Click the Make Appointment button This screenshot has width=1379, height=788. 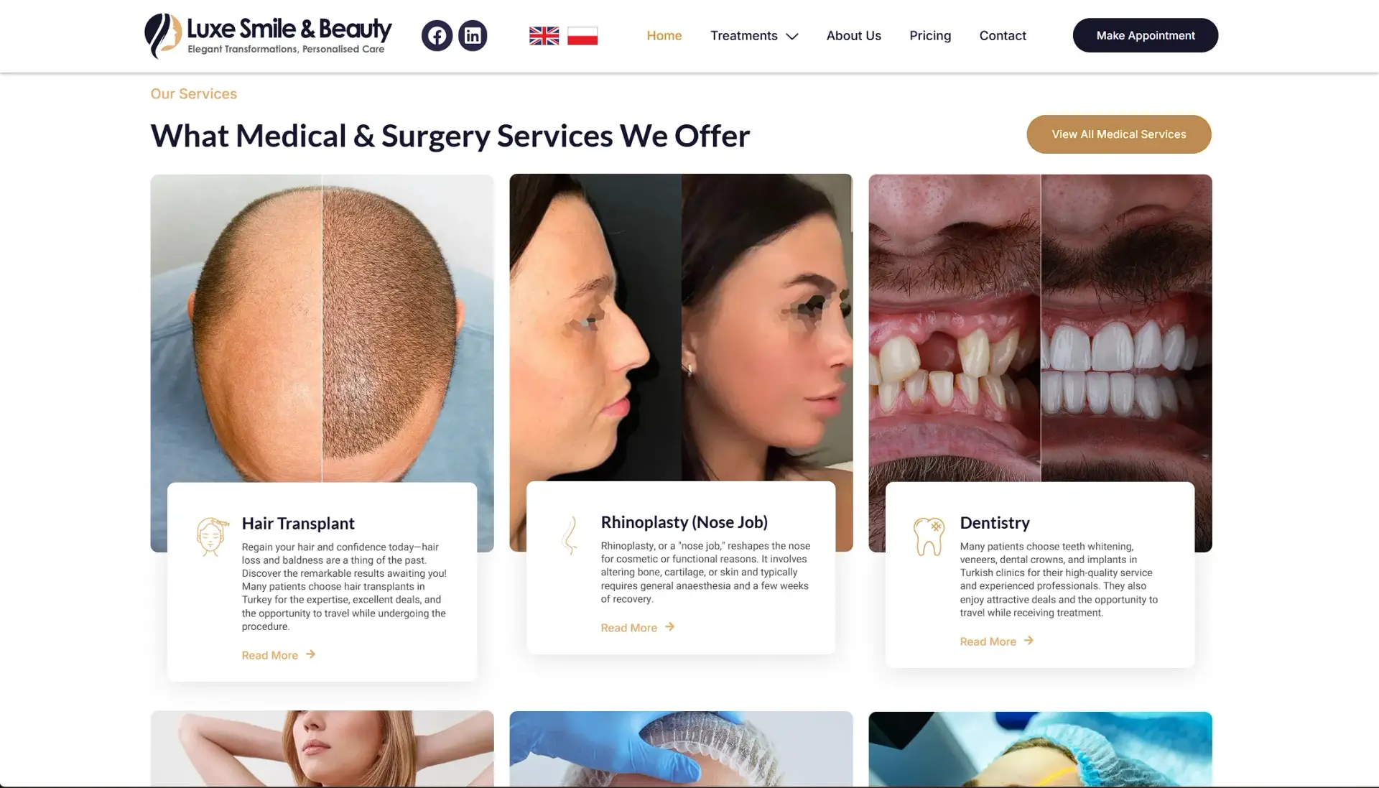(x=1146, y=35)
